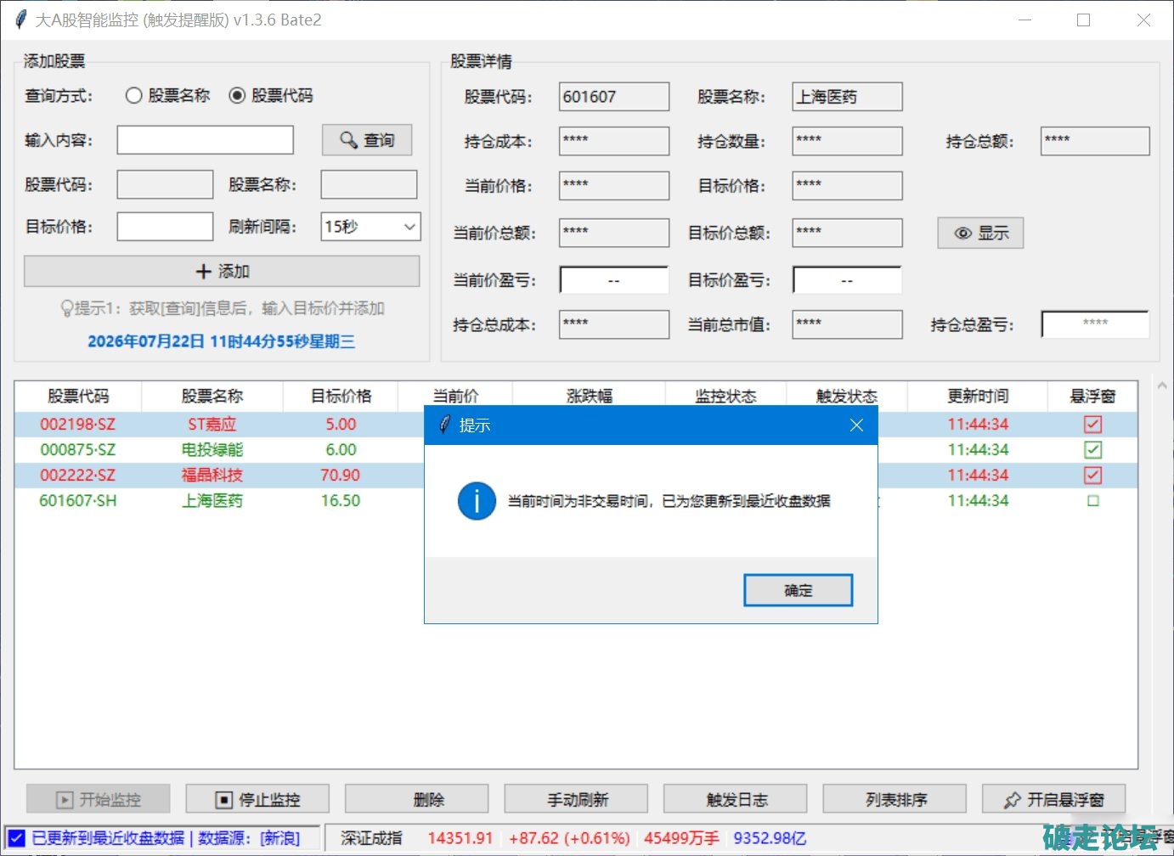This screenshot has height=856, width=1174.
Task: Click the 目标价格 column header
Action: [x=341, y=396]
